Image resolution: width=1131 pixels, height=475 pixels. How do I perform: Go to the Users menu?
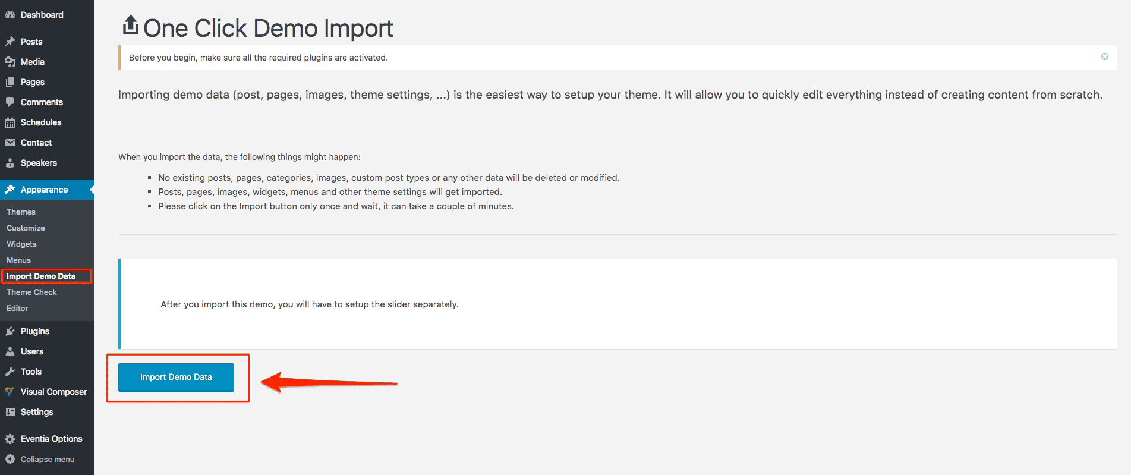tap(32, 351)
